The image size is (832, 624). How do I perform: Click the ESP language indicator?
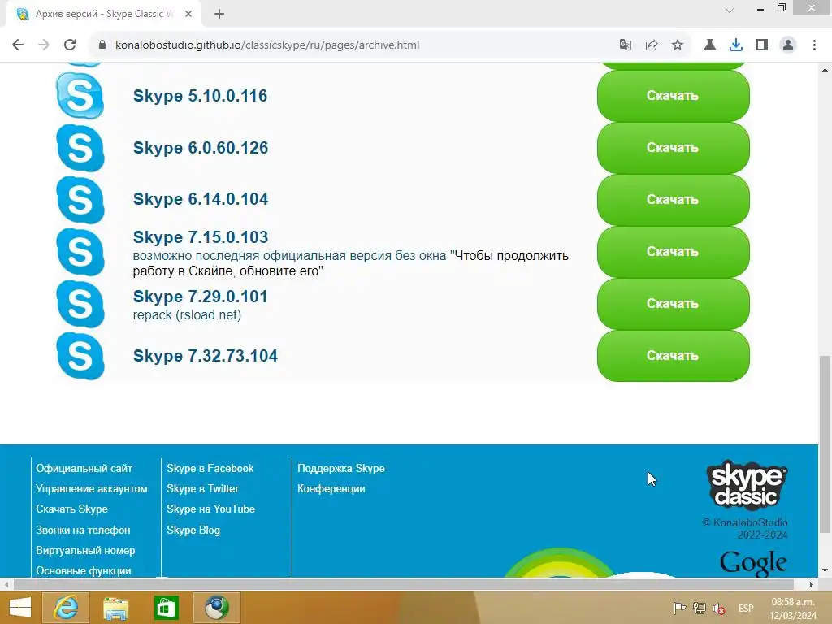[746, 609]
